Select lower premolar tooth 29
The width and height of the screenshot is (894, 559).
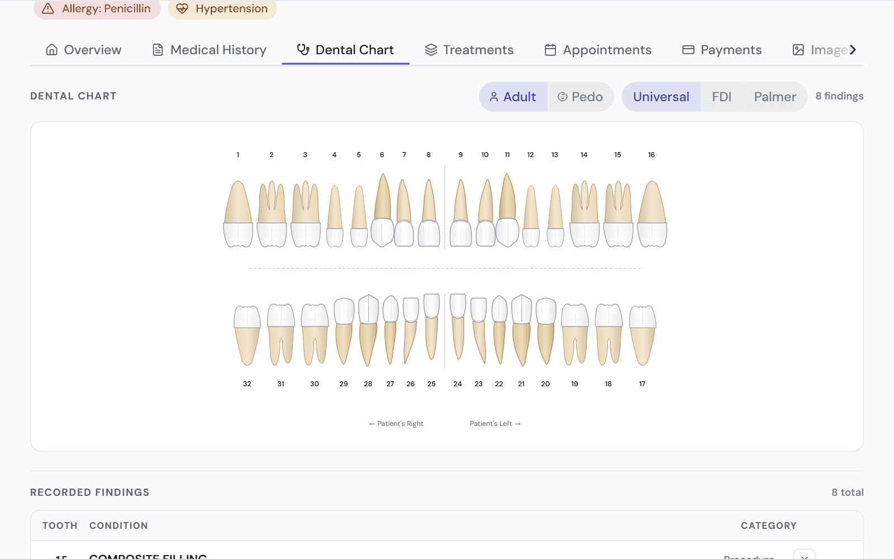point(344,331)
